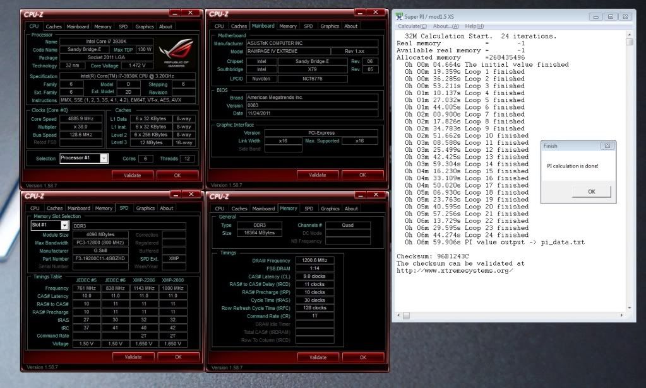
Task: In the CPU-Z CPU window, open the Graphics tab
Action: tap(145, 26)
